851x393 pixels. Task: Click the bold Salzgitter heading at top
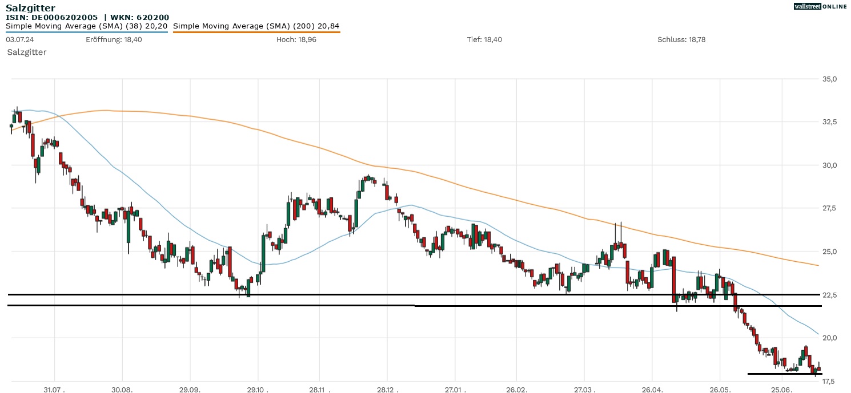pos(30,8)
